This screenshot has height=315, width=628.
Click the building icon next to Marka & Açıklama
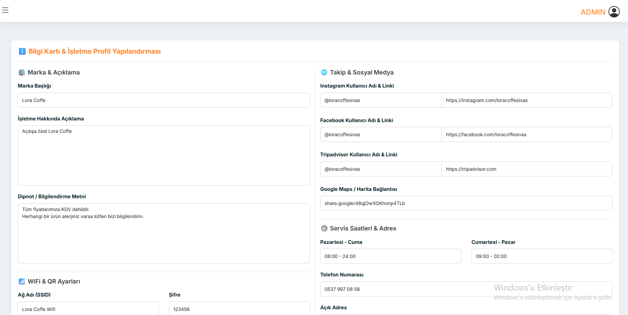point(22,72)
